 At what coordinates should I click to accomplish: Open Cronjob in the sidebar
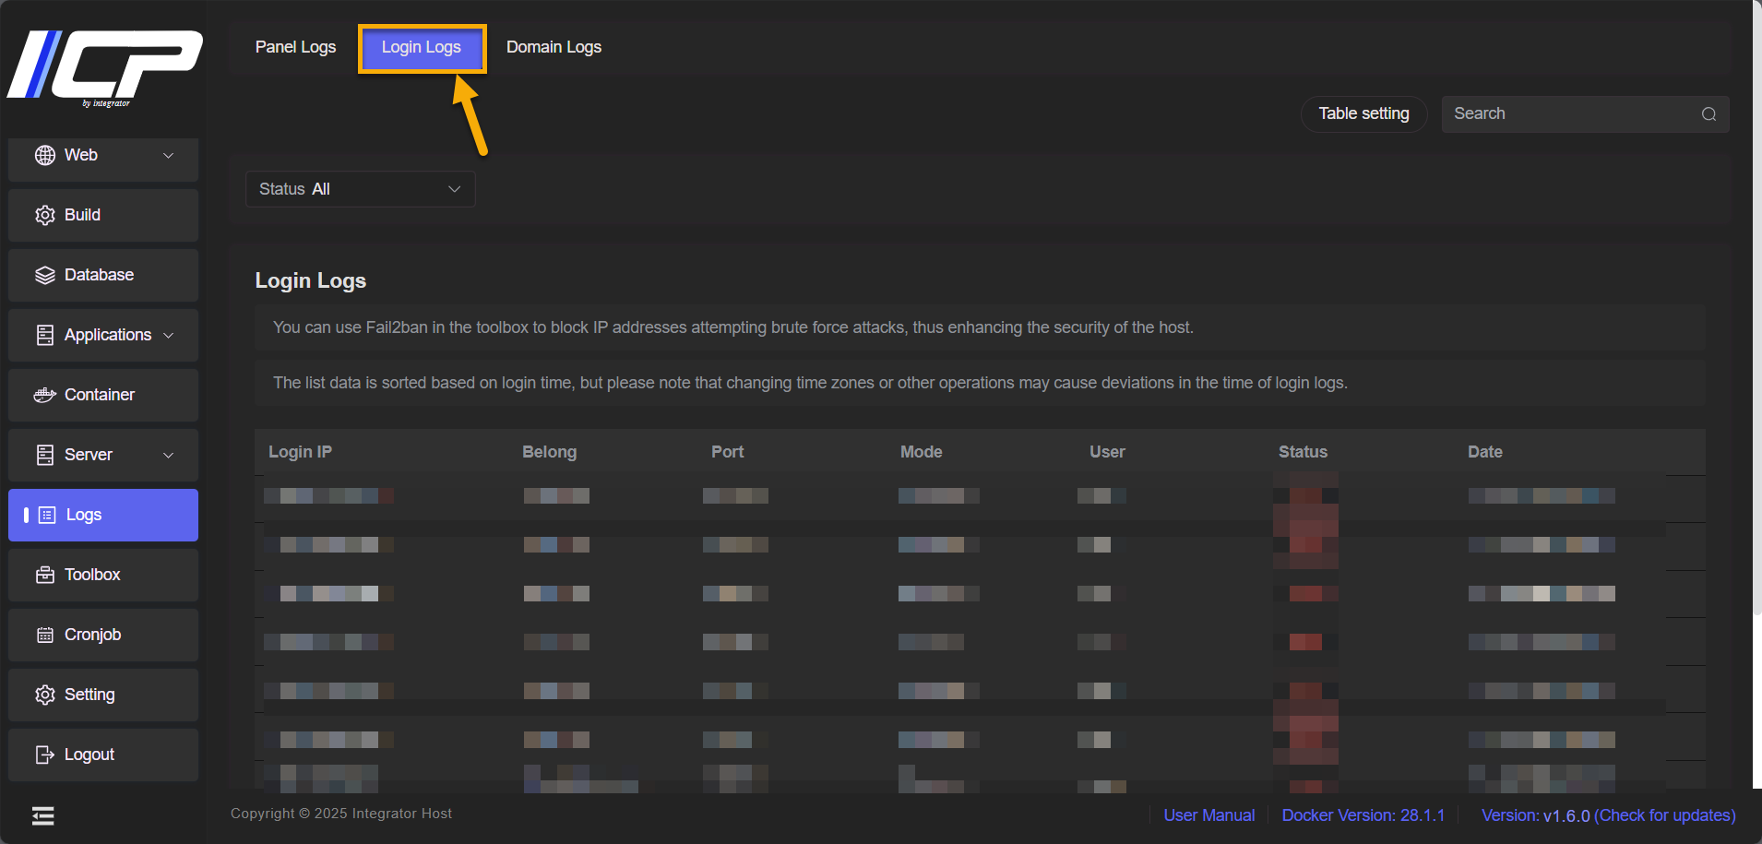pyautogui.click(x=103, y=635)
